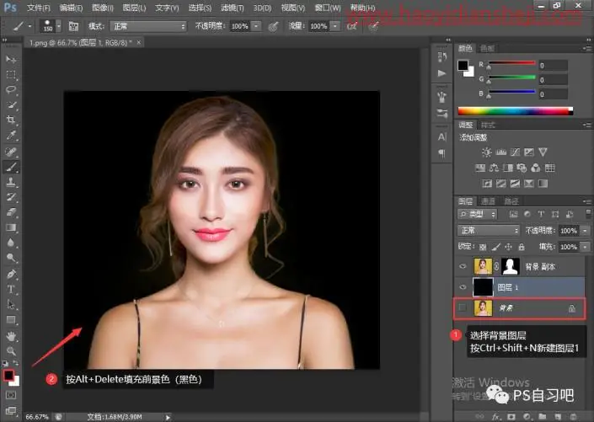Open the layer blend mode 正常 dropdown
Viewport: 594px width, 422px height.
point(489,230)
